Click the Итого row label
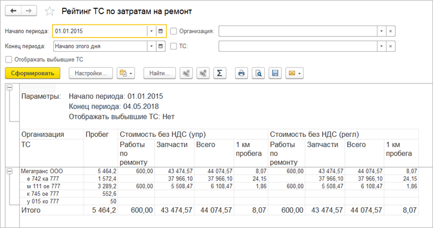This screenshot has height=228, width=433. click(31, 210)
